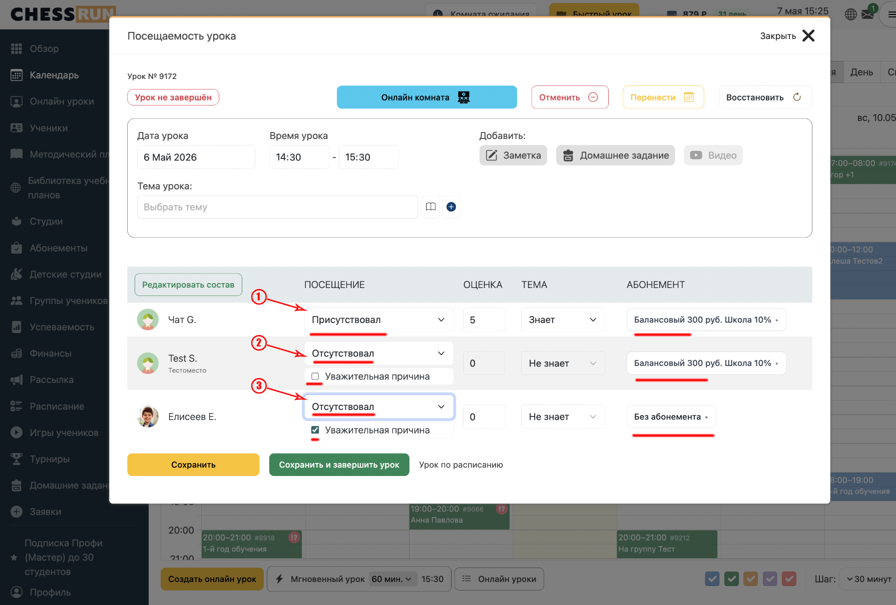The image size is (896, 605).
Task: Click the blue plus icon to add topic
Action: pos(451,207)
